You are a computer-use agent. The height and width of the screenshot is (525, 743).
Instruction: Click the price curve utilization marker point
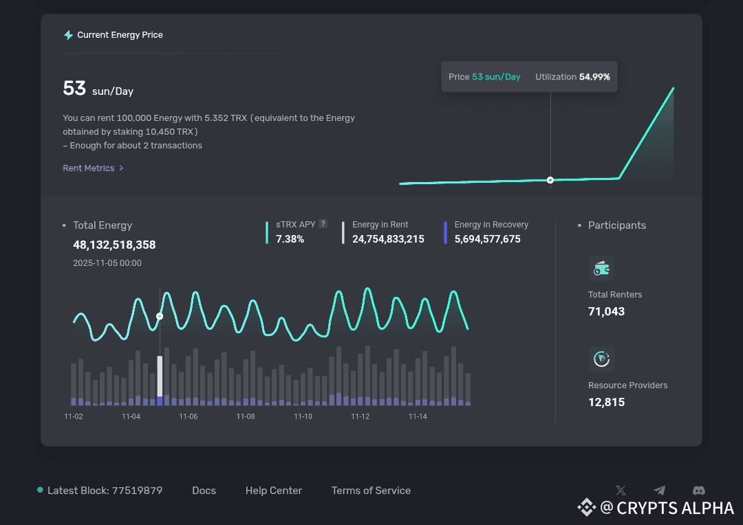pyautogui.click(x=550, y=180)
